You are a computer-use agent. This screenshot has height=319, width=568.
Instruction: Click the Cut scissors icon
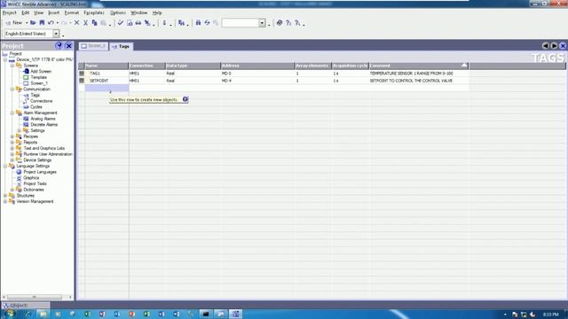pyautogui.click(x=85, y=23)
